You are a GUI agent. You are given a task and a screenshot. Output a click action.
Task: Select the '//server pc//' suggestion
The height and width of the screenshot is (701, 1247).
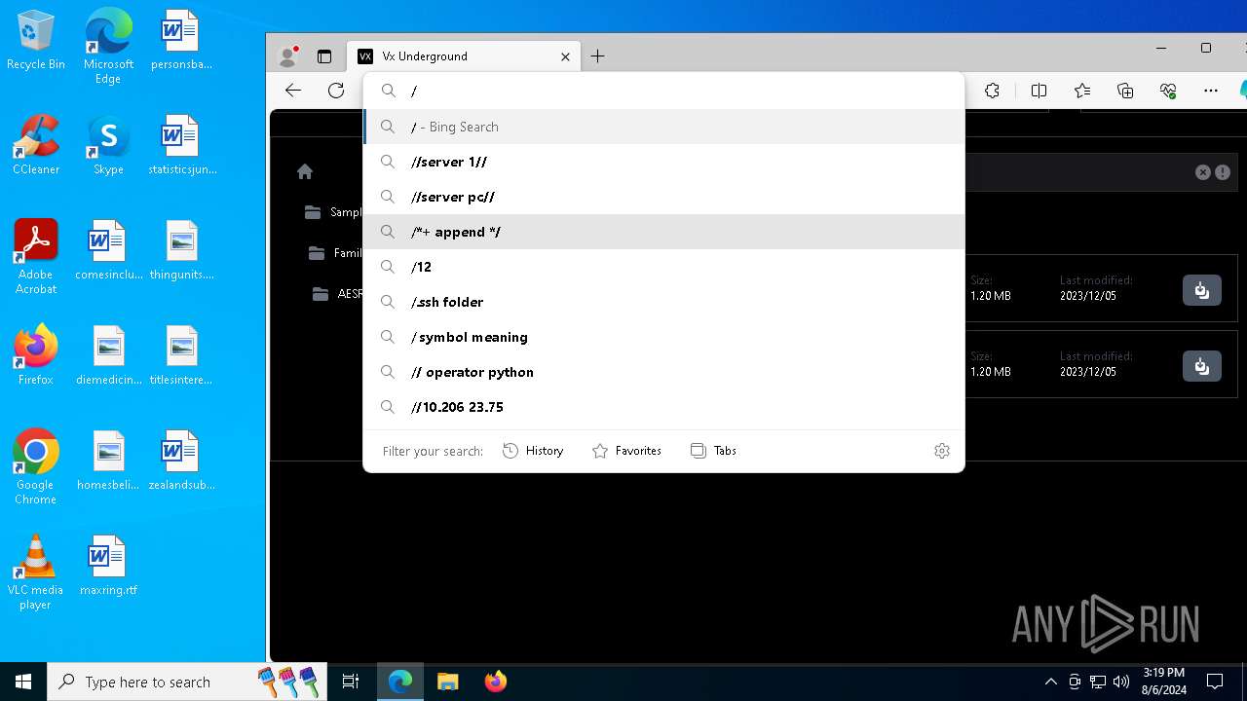(663, 197)
